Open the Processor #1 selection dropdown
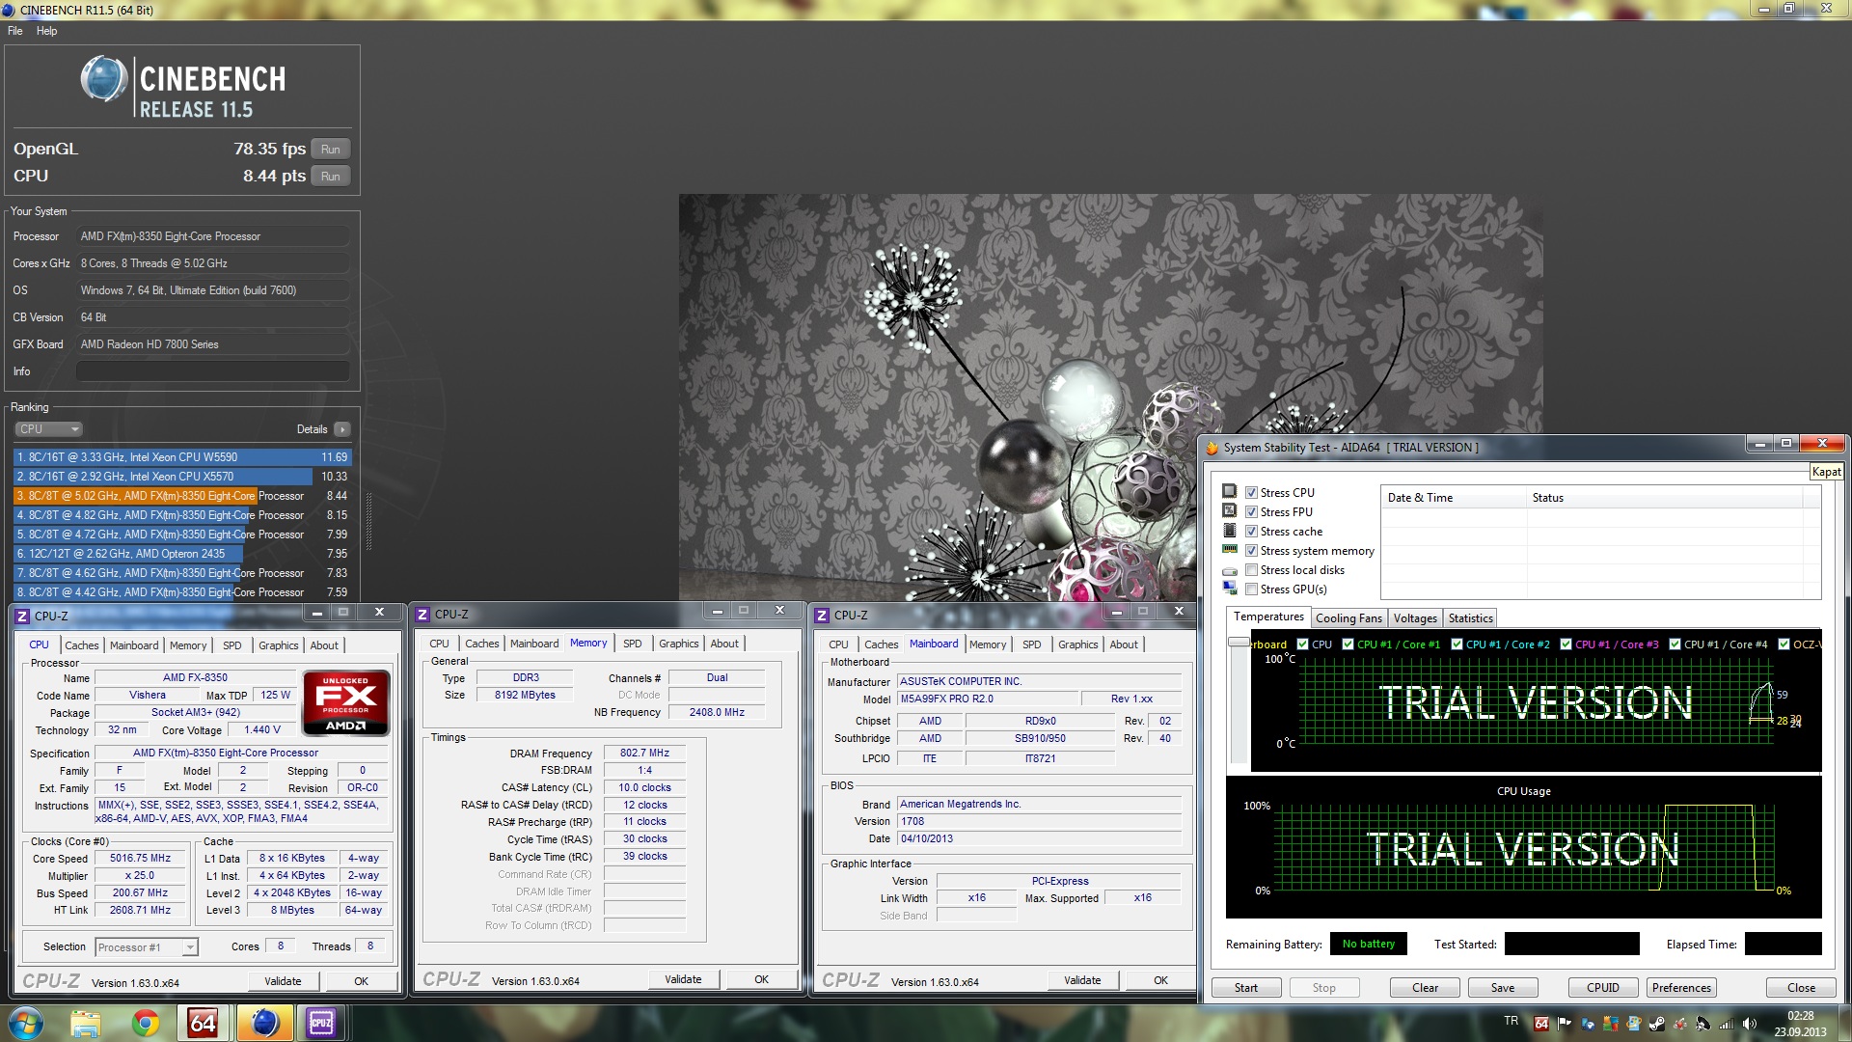The height and width of the screenshot is (1042, 1852). coord(147,946)
